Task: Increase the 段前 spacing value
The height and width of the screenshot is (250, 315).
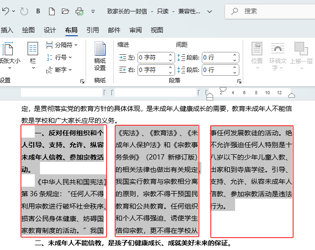Action: (235, 55)
